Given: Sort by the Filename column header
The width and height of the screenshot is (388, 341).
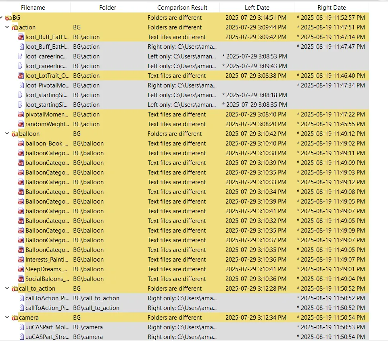Looking at the screenshot, I should pos(33,7).
